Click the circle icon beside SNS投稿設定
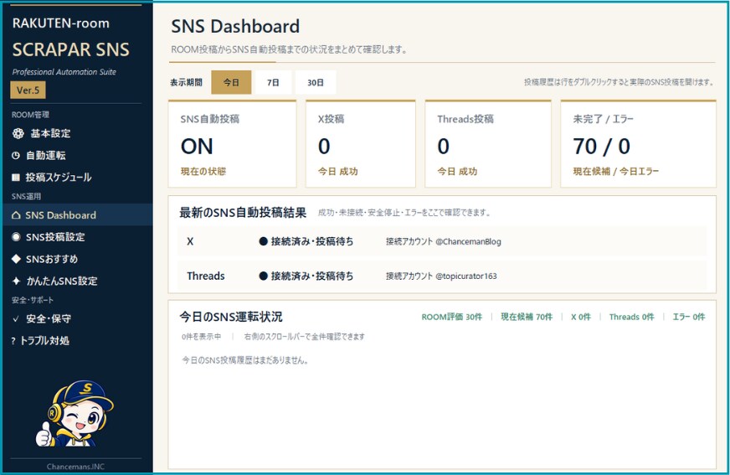The width and height of the screenshot is (730, 475). (16, 237)
